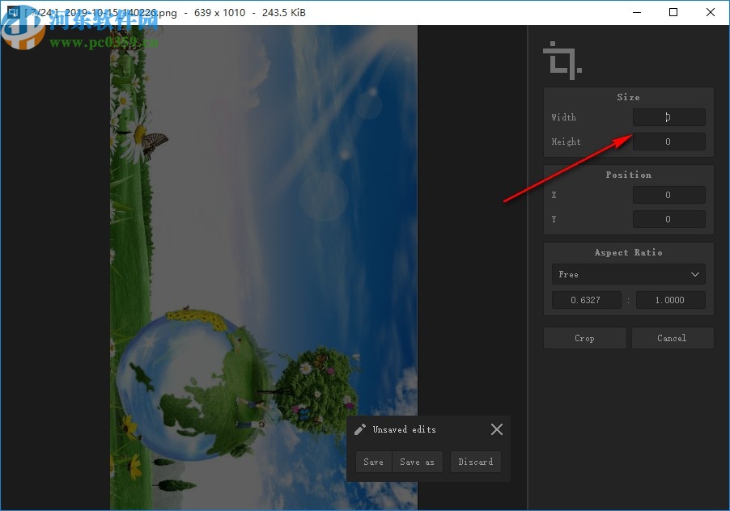Discard the unsaved edits
Image resolution: width=730 pixels, height=511 pixels.
(x=476, y=462)
